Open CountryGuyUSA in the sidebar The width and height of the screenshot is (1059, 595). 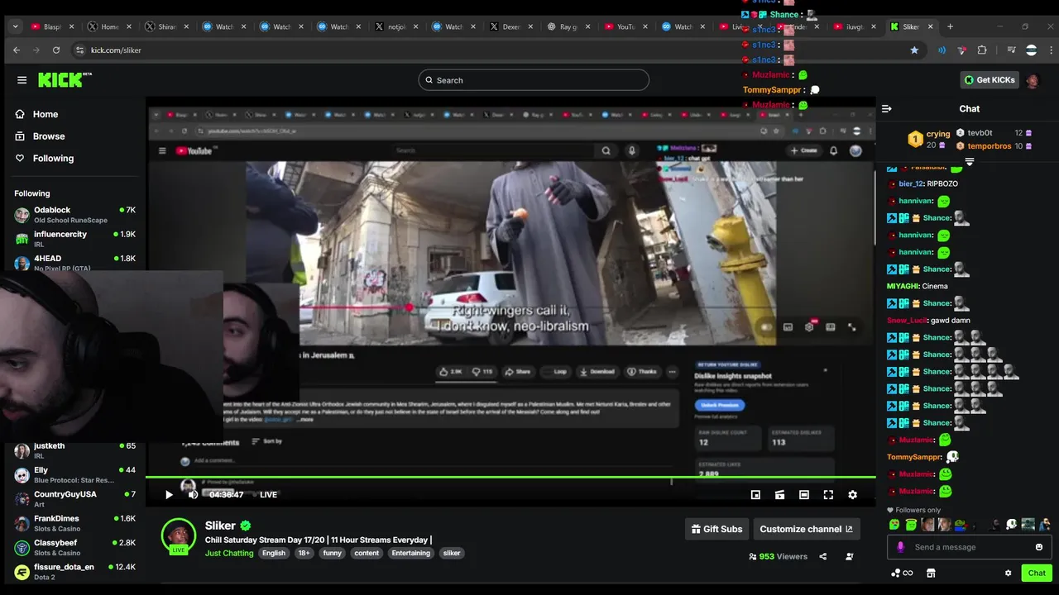coord(74,499)
